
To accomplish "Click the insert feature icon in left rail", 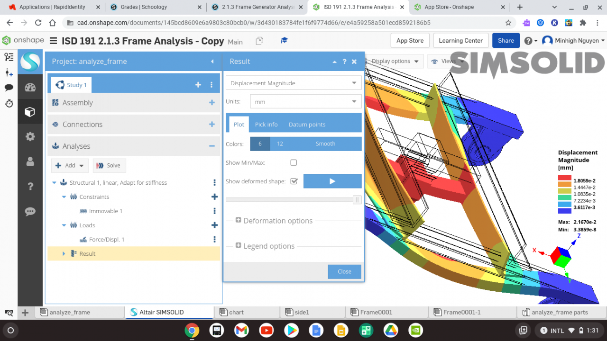I will click(x=9, y=72).
